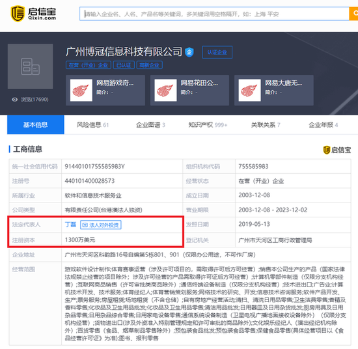Screen dimensions: 358x349
Task: Open the 网易游戏奇... product card
Action: [105, 91]
